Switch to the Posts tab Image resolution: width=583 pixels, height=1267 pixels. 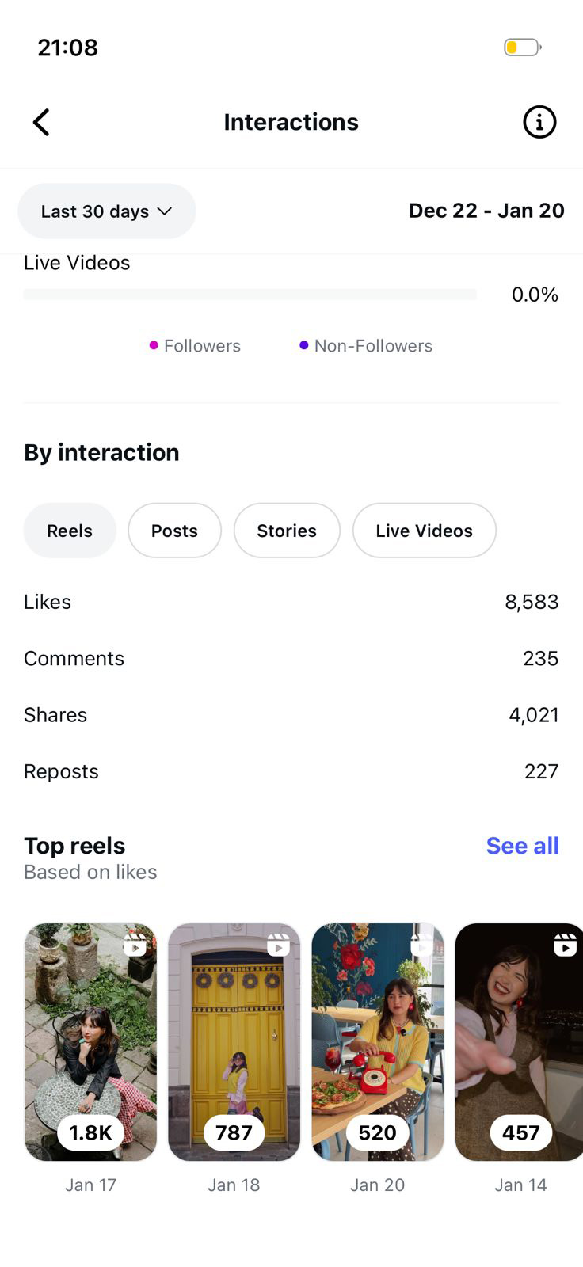pyautogui.click(x=174, y=531)
